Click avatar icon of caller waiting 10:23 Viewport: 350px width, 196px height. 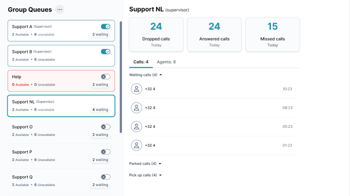coord(137,89)
